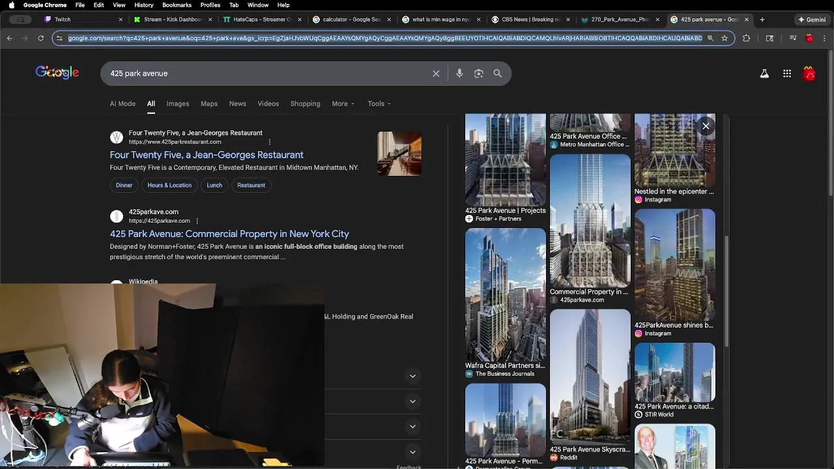
Task: Open the Chrome extensions puzzle icon
Action: (747, 38)
